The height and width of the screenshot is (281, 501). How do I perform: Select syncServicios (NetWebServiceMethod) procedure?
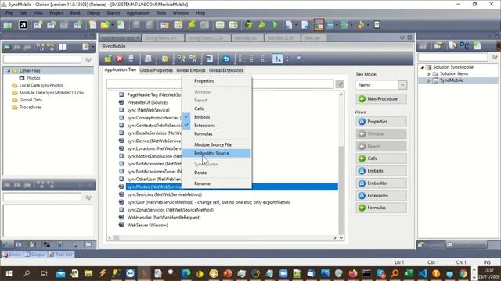(x=164, y=194)
